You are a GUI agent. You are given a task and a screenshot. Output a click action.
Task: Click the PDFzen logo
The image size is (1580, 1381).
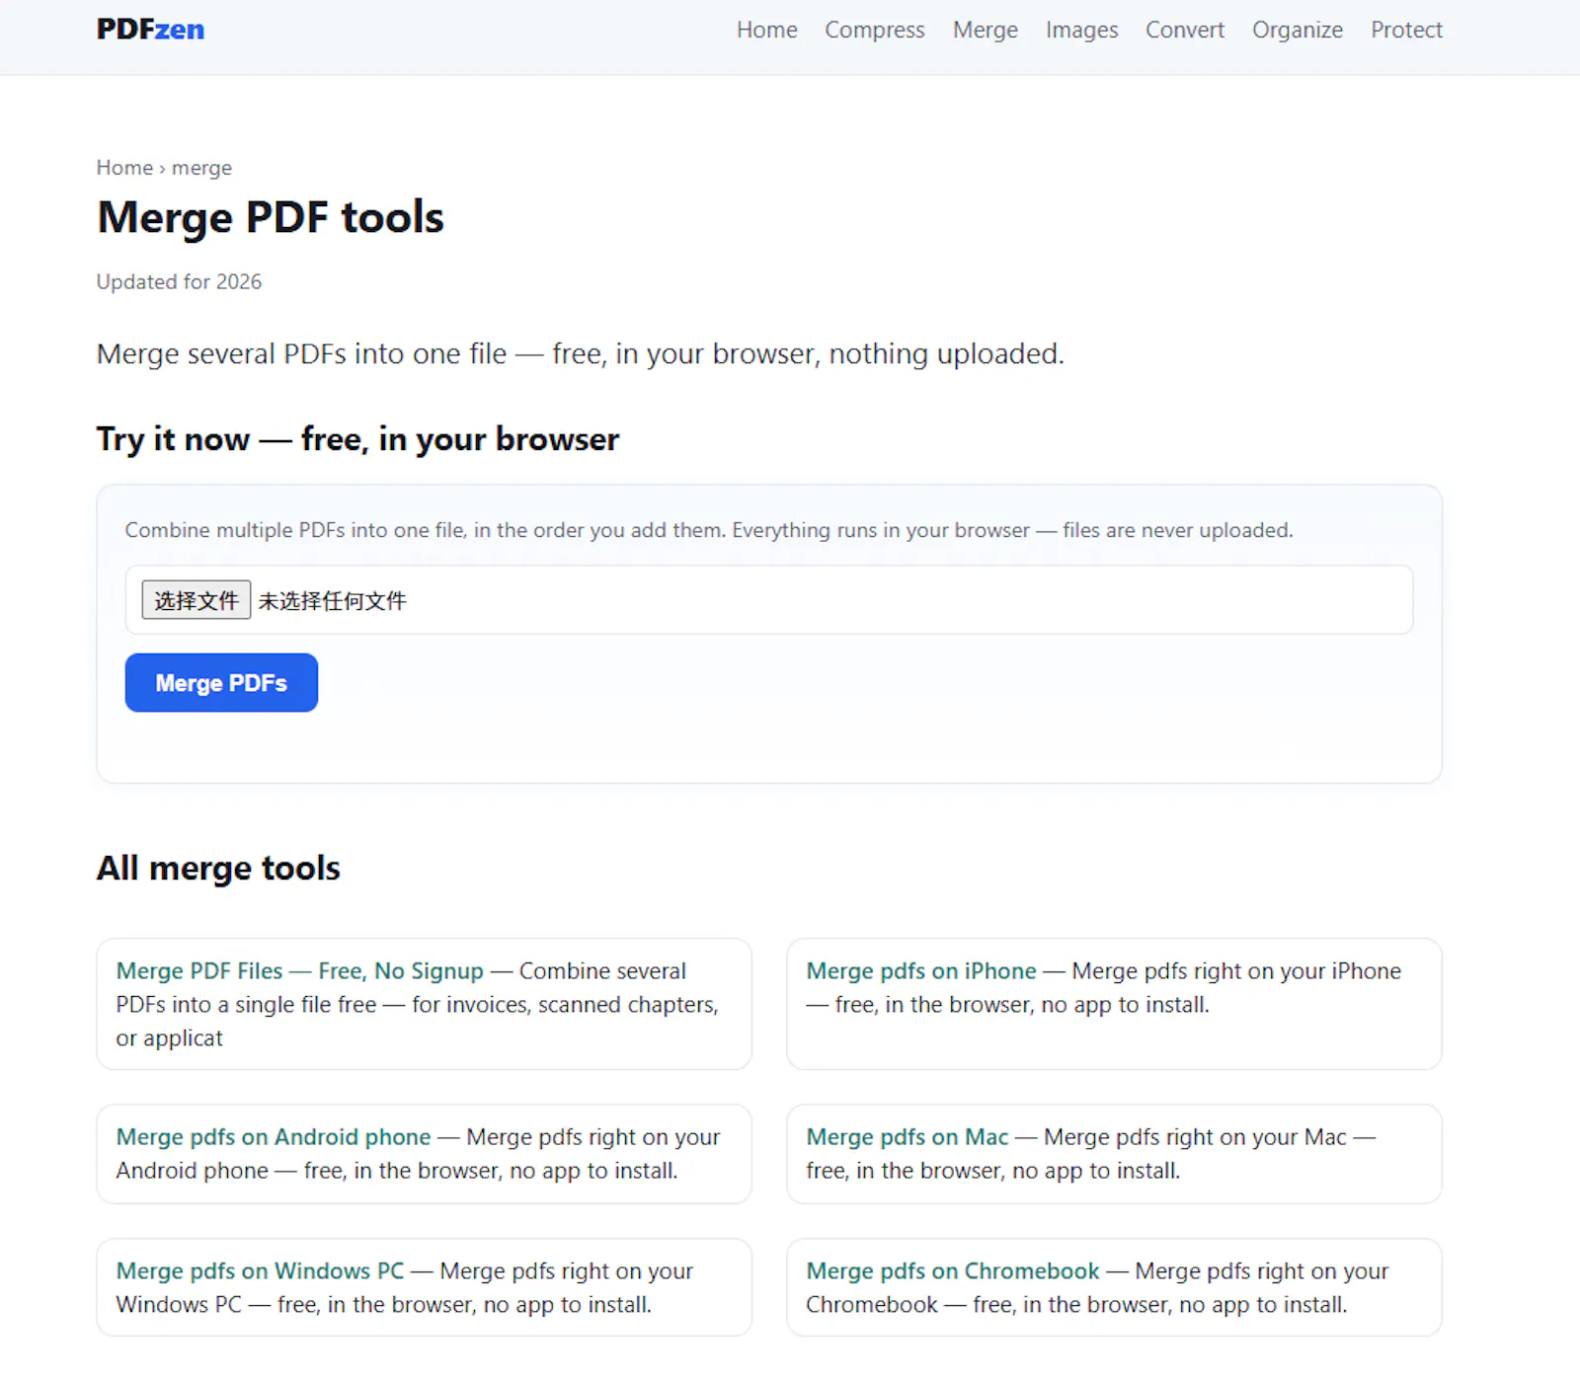pyautogui.click(x=150, y=30)
